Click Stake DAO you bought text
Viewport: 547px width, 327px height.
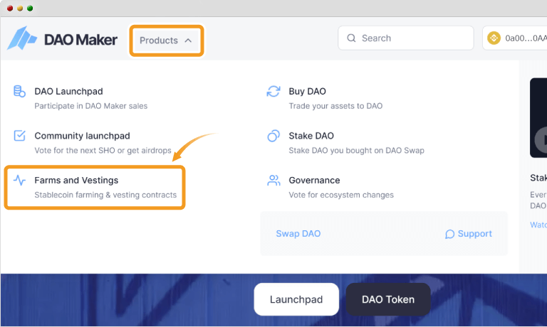pyautogui.click(x=357, y=151)
